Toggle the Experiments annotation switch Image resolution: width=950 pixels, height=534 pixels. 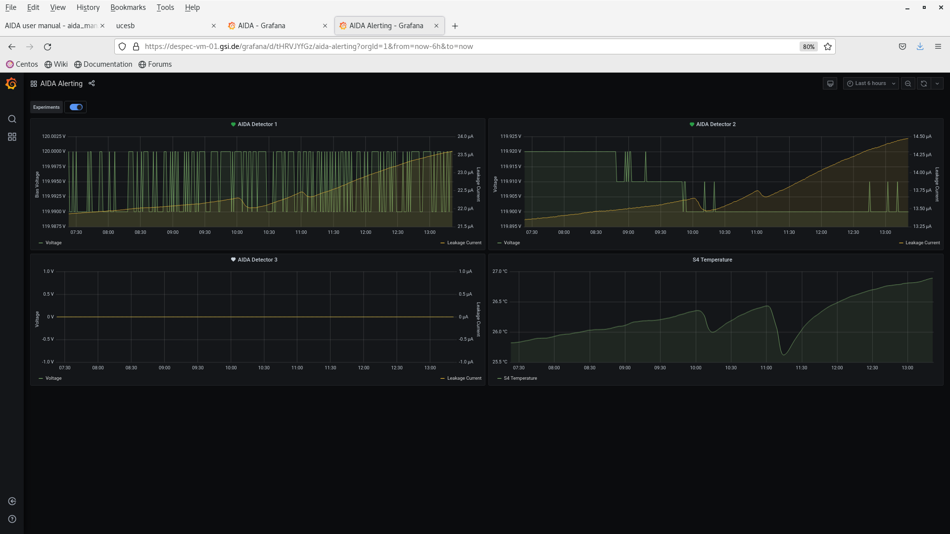click(x=76, y=107)
